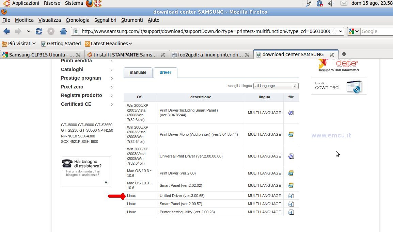Image resolution: width=393 pixels, height=232 pixels.
Task: Bookmark this page with the star icon
Action: (x=334, y=31)
